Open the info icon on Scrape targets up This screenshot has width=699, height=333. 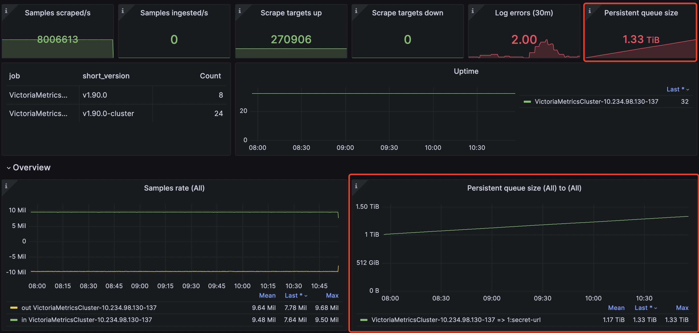coord(240,11)
